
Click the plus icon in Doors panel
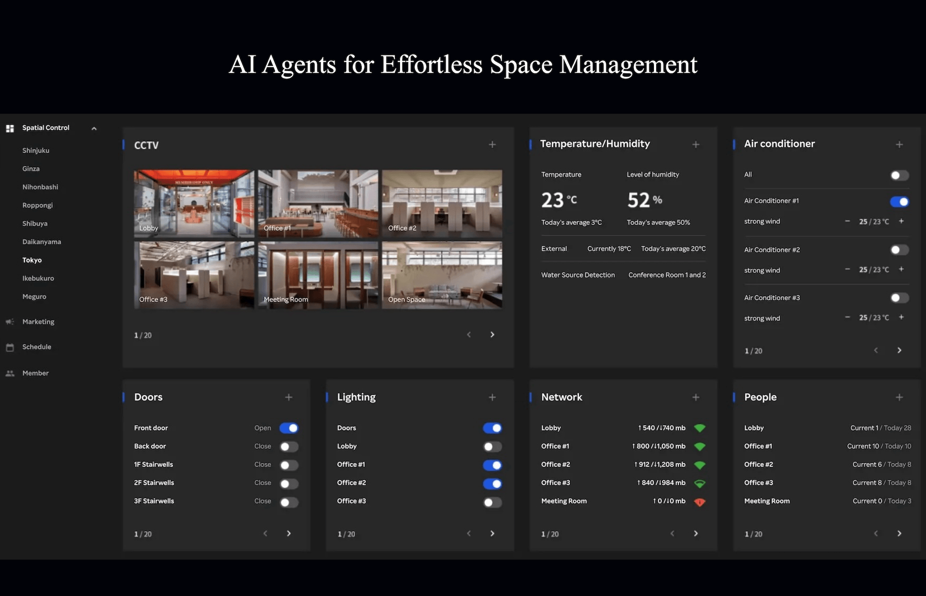click(x=288, y=397)
